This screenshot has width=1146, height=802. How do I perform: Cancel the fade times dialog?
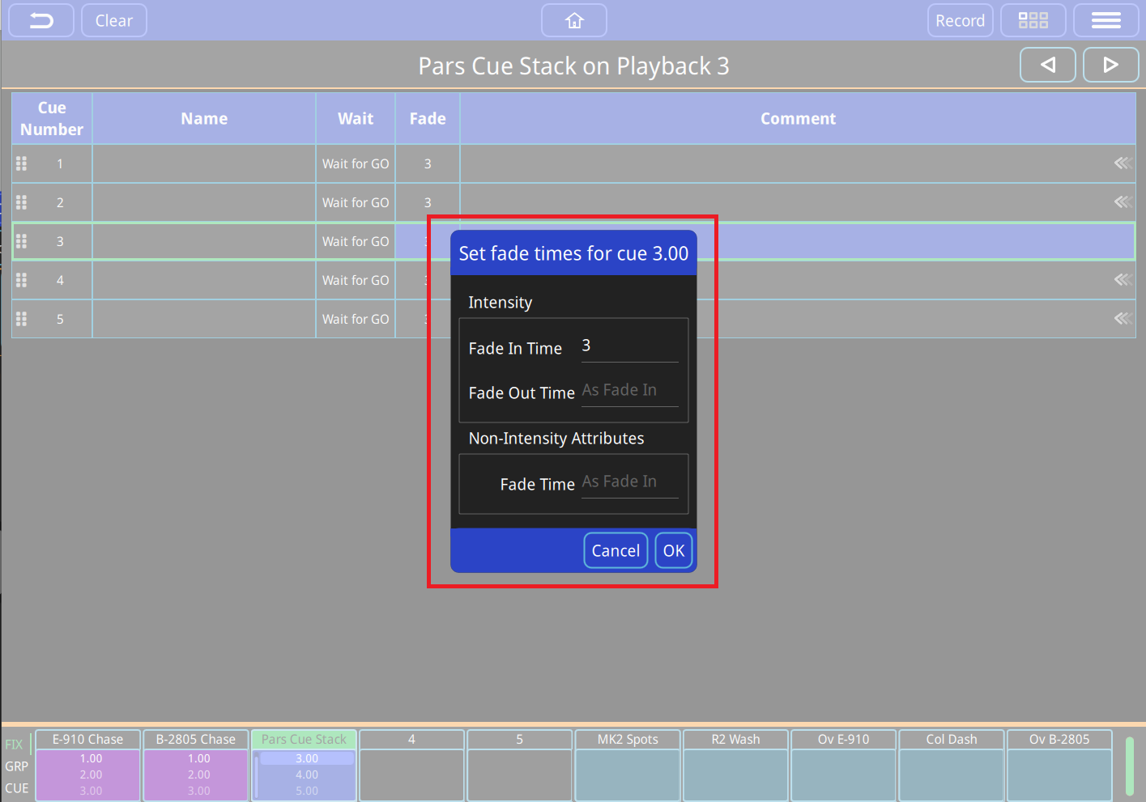pos(616,550)
